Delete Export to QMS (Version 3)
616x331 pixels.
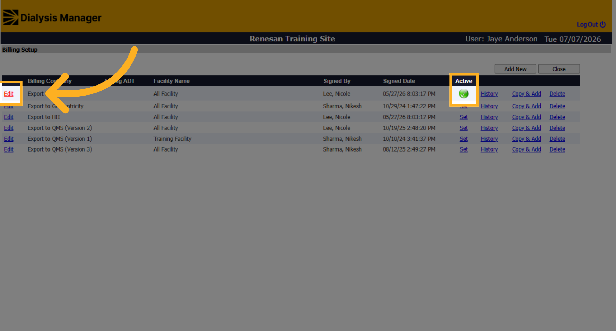(557, 149)
